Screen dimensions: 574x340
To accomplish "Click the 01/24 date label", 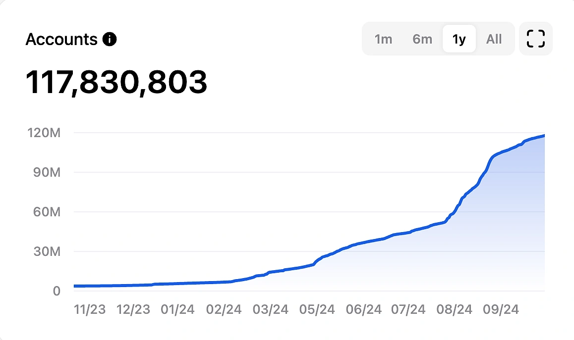I will (177, 310).
